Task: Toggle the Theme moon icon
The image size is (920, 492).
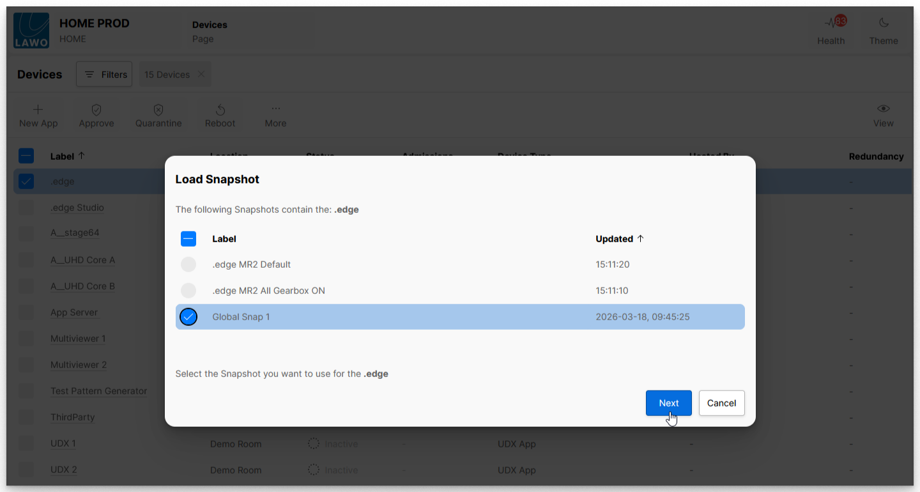Action: [x=884, y=23]
